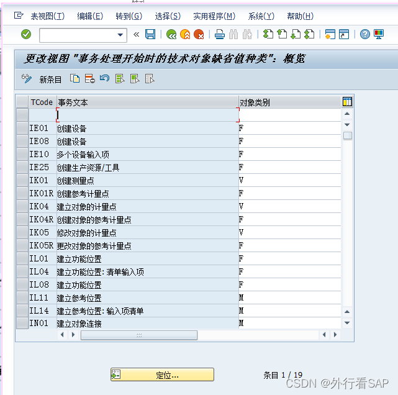Go to previous page icon
Screen dimensions: 398x395
tap(282, 34)
